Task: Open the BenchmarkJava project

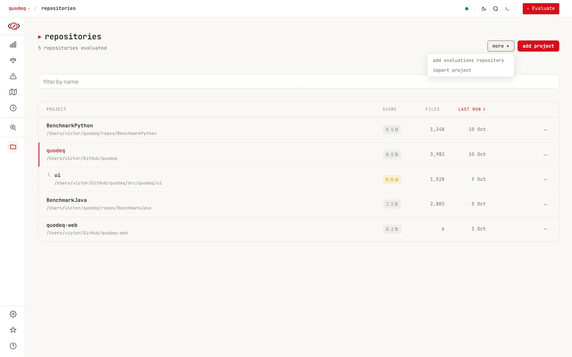Action: [299, 204]
